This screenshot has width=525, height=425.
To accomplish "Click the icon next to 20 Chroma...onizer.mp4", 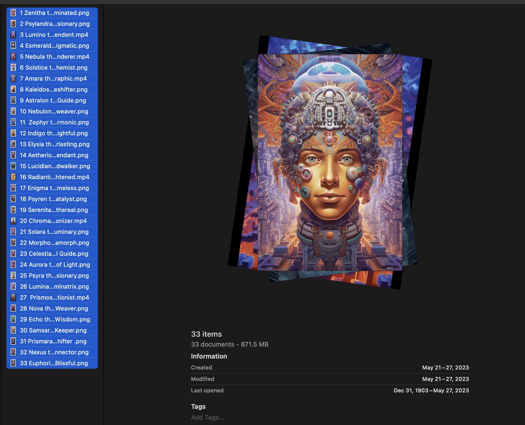I will point(13,221).
